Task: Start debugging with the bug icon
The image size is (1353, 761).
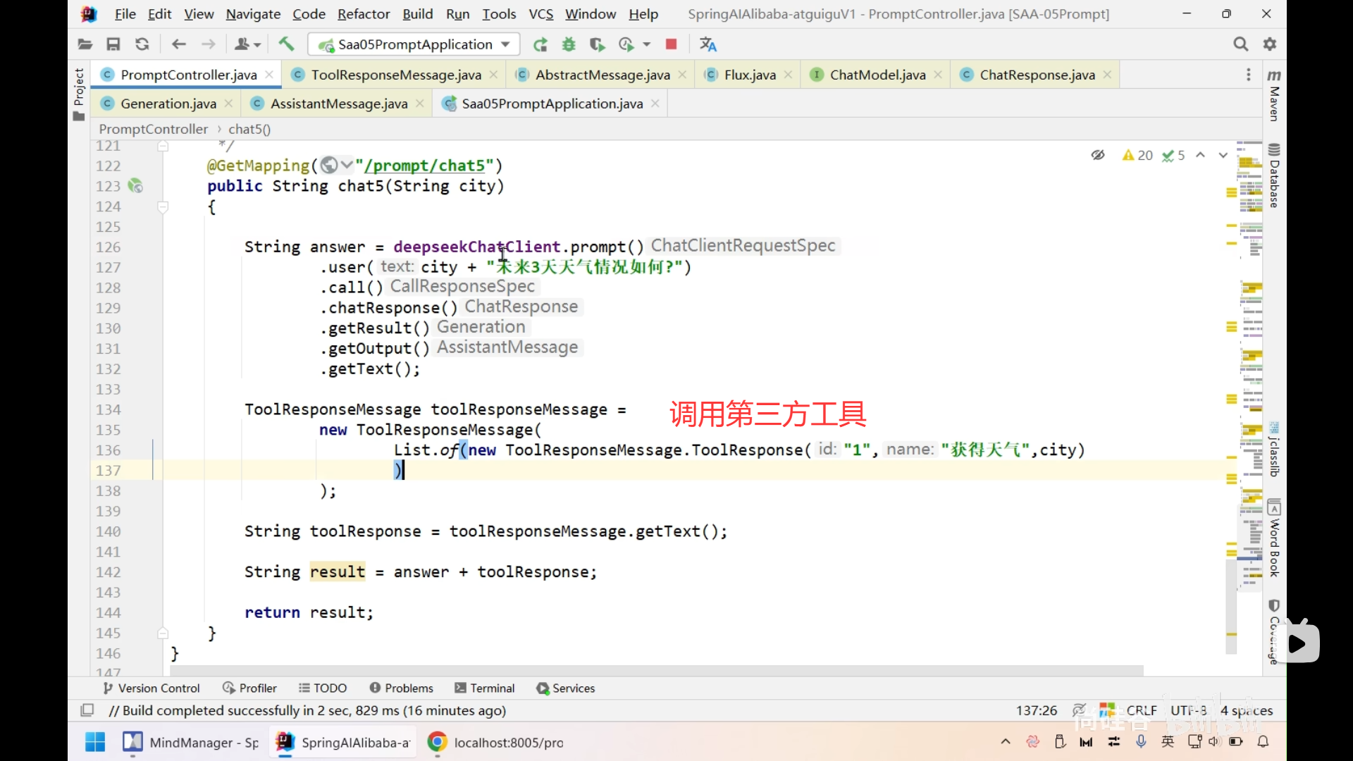Action: pos(569,44)
